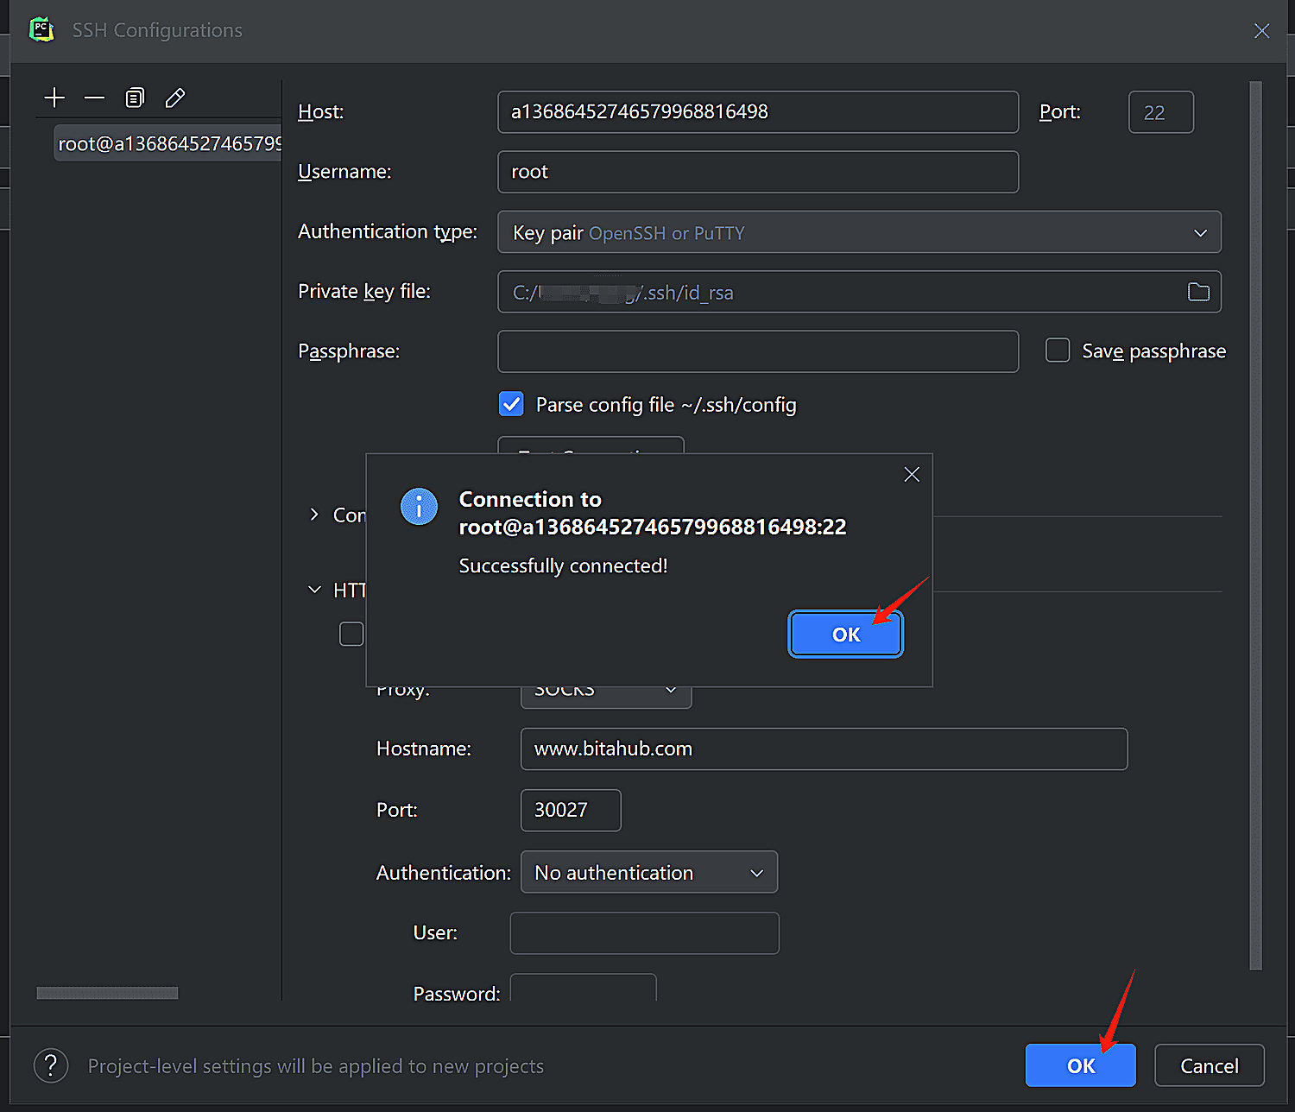Click the vertical scrollbar of the settings pane

tap(1255, 525)
